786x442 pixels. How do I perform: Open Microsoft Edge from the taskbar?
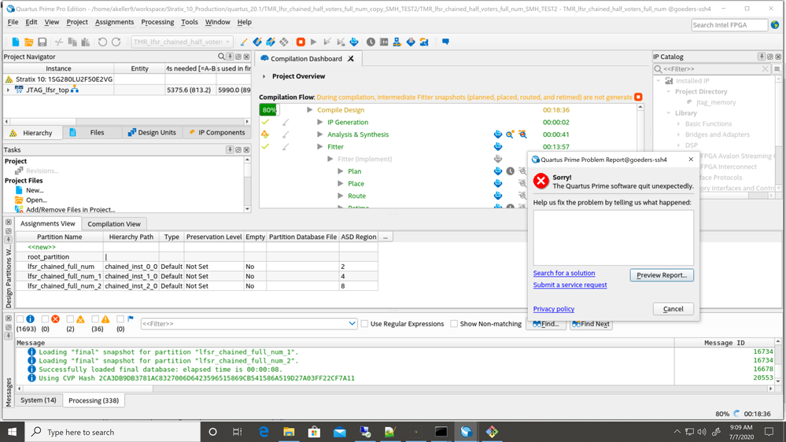[x=264, y=432]
